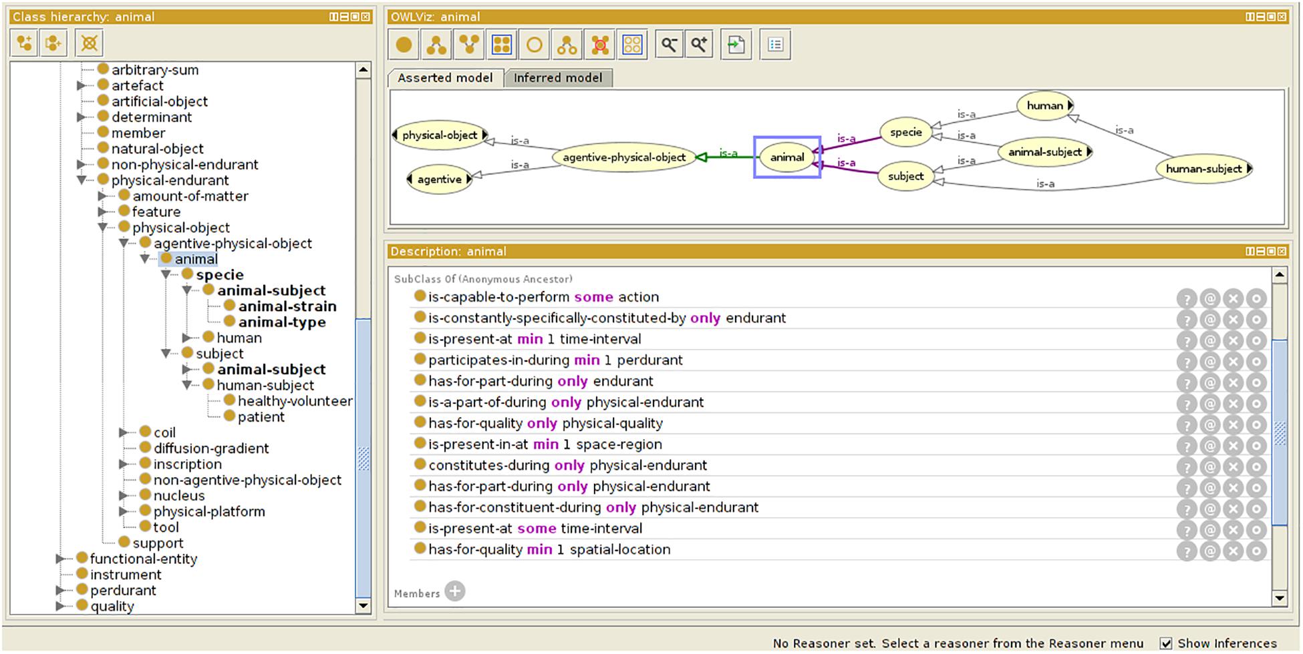Remove the participates-in-during axiom with its X icon

pos(1234,362)
